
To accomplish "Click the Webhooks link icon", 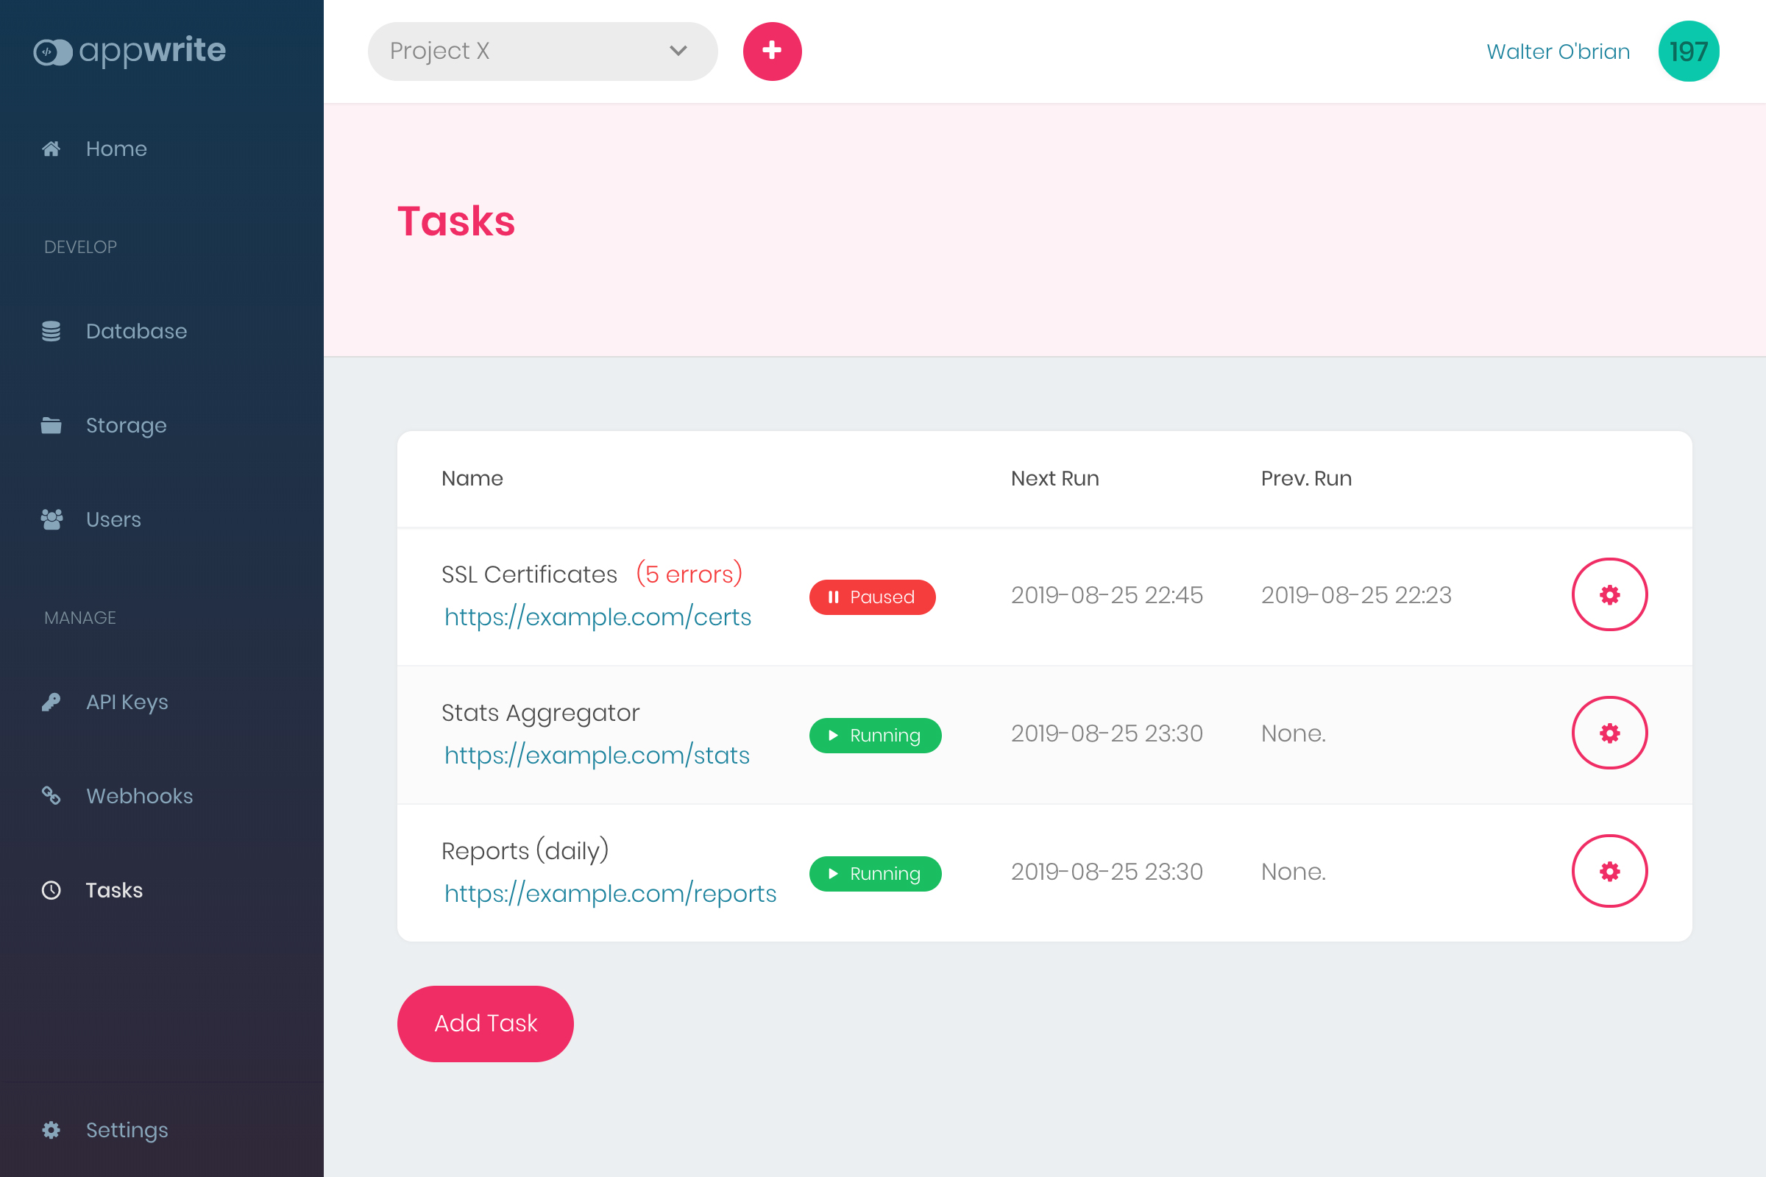I will 51,796.
